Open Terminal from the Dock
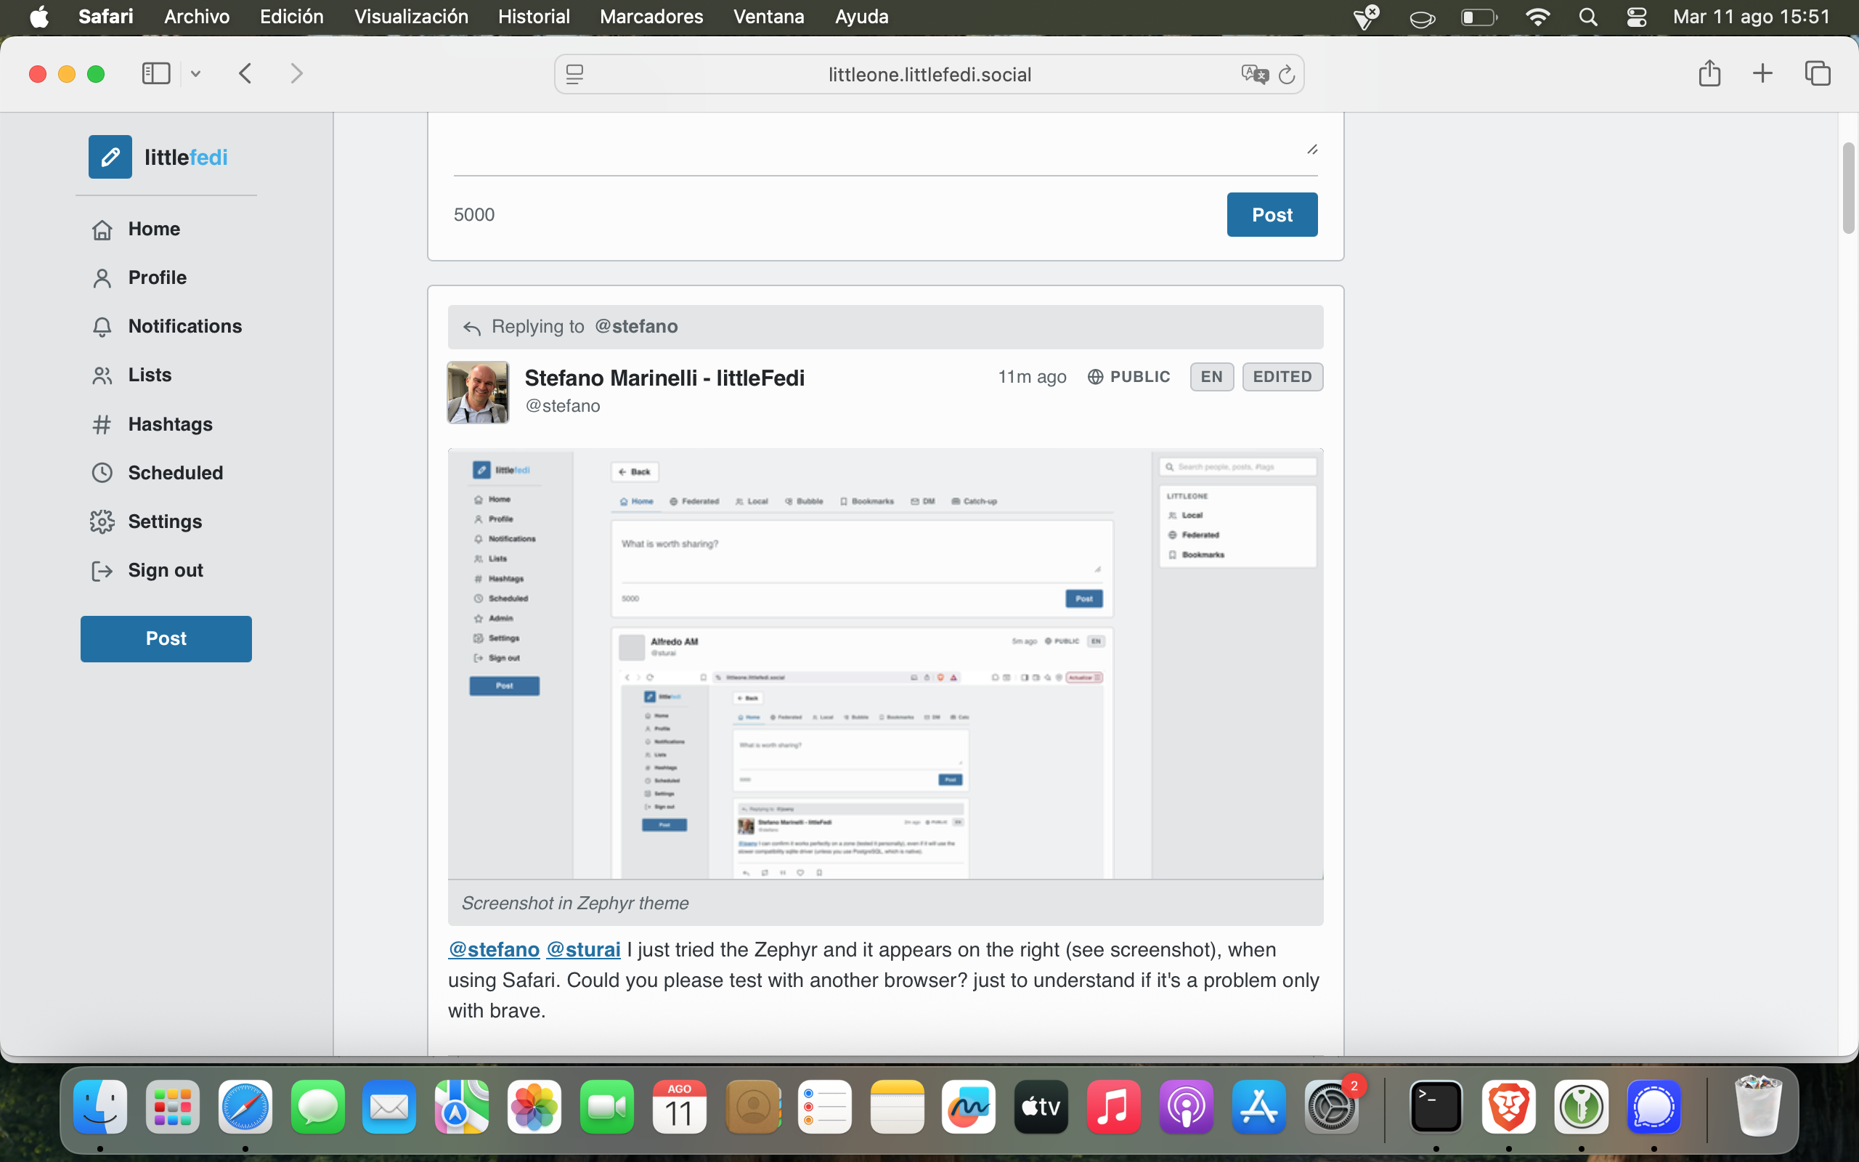Screen dimensions: 1859x1162 tap(1436, 1107)
